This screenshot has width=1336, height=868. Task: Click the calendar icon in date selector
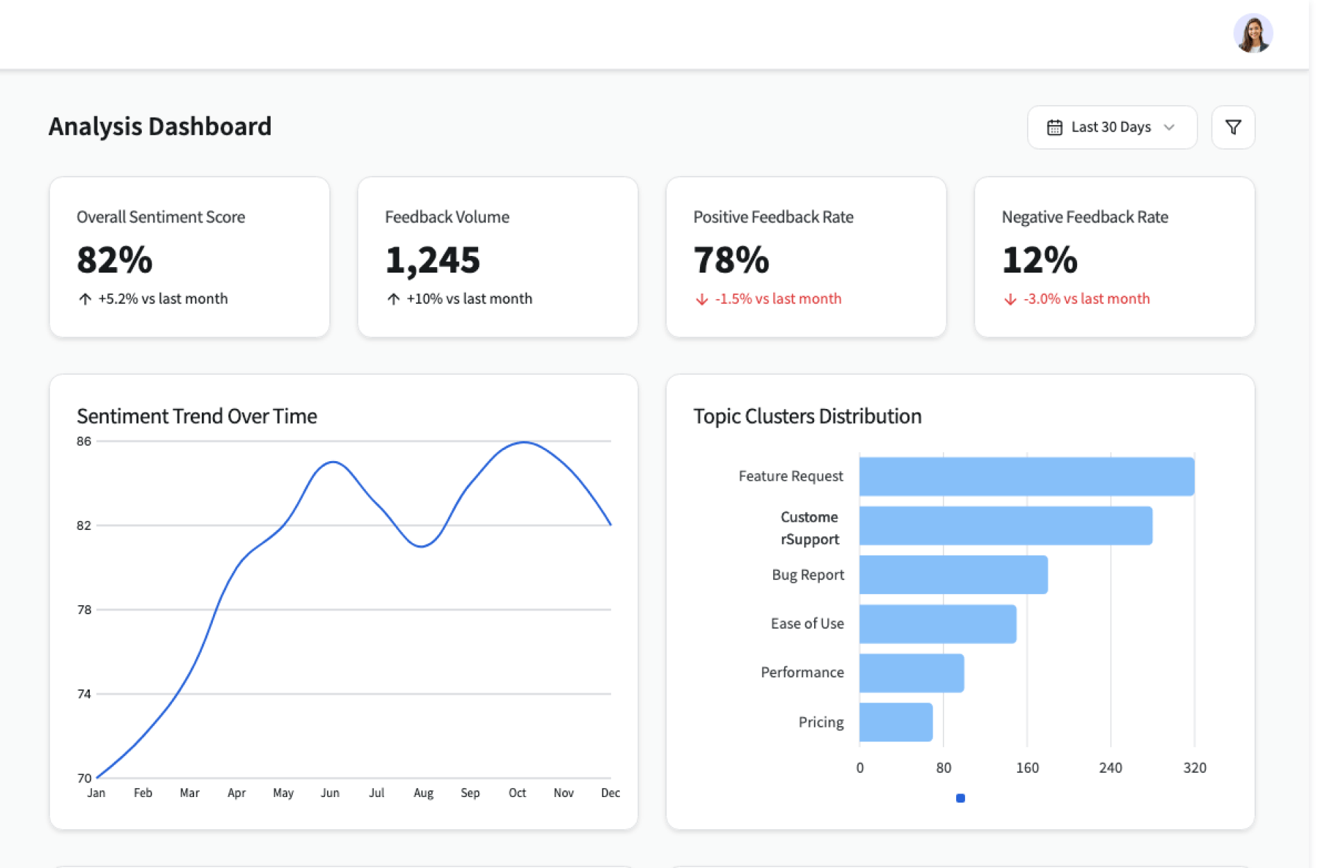[x=1054, y=127]
